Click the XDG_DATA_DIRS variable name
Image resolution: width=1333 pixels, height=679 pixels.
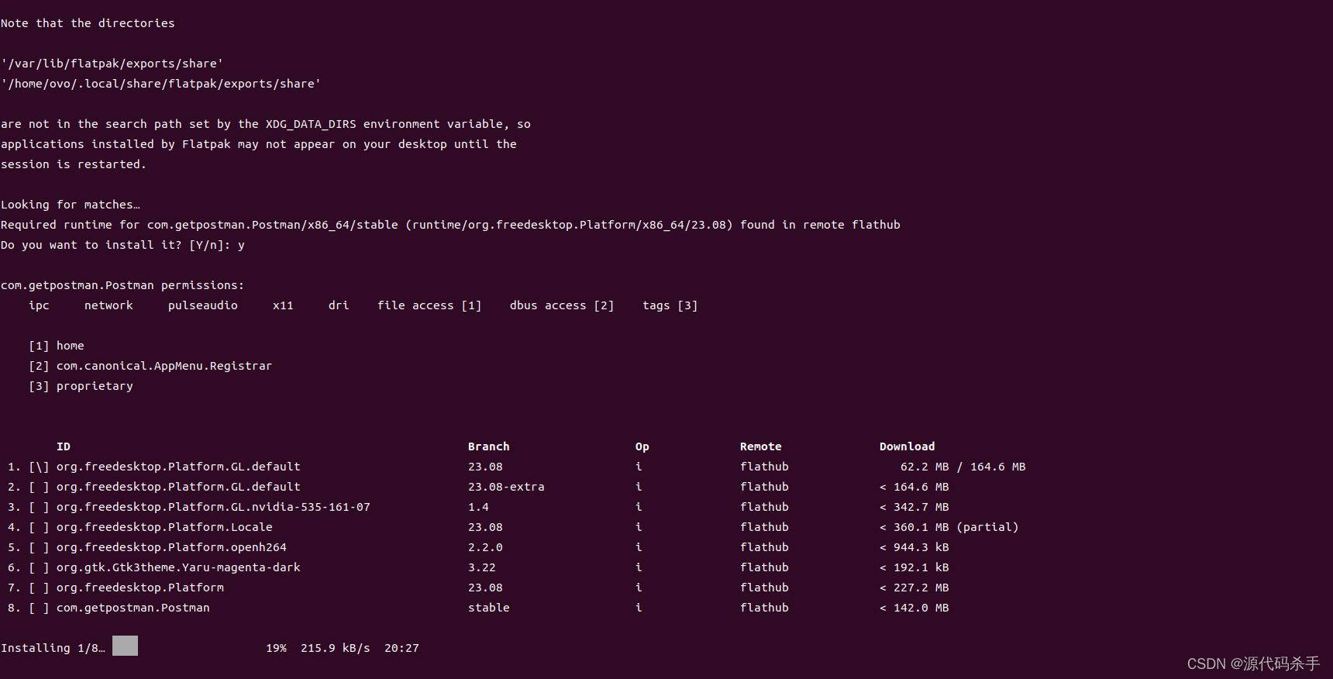[311, 124]
